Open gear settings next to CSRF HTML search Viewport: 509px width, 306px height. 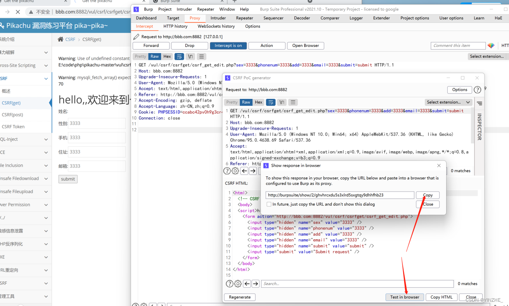(238, 284)
